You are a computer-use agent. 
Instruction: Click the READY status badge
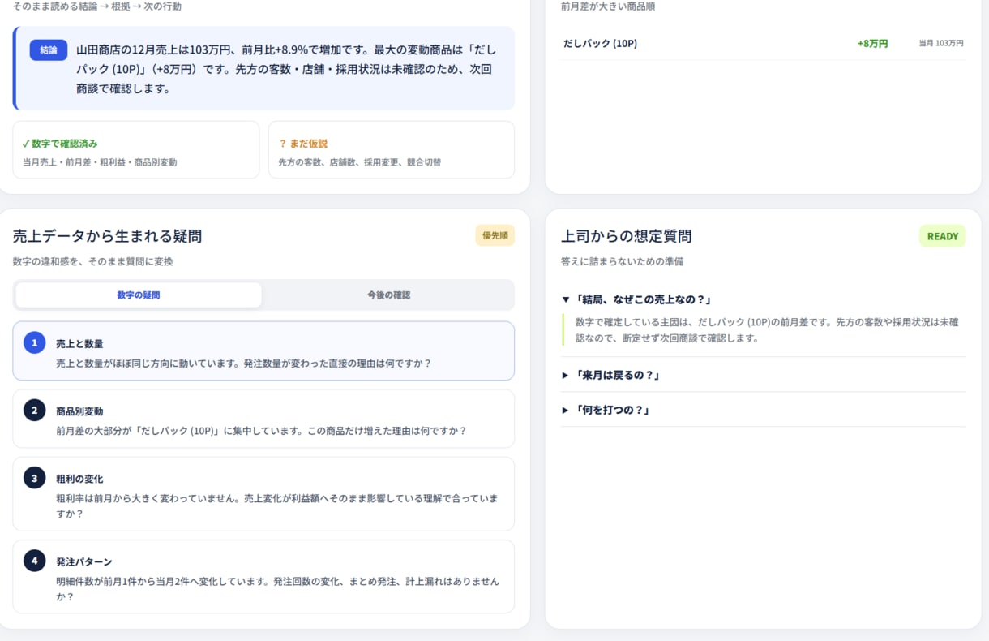tap(942, 236)
